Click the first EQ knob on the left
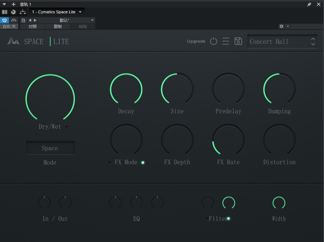Screen dimensions: 324x242 pyautogui.click(x=116, y=203)
